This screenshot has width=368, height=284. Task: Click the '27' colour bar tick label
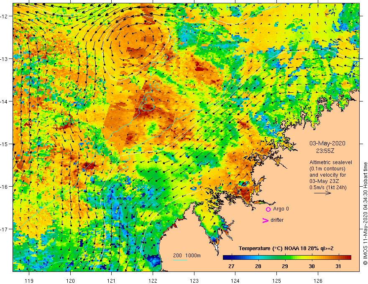tap(231, 266)
